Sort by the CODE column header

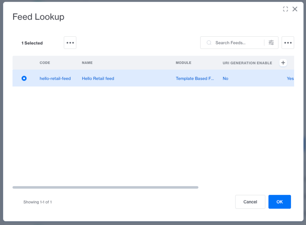coord(45,63)
